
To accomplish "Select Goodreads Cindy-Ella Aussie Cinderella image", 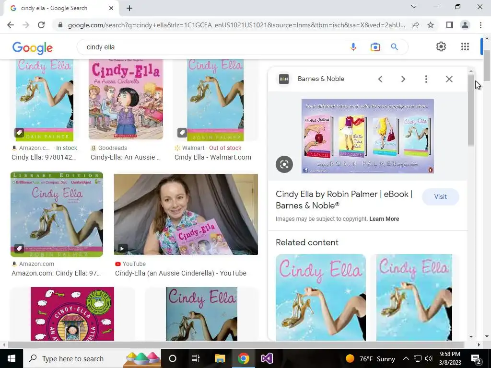I will coord(126,100).
